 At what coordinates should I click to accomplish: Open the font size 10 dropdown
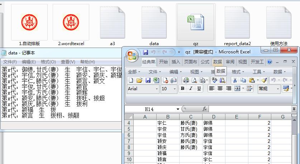[175, 89]
